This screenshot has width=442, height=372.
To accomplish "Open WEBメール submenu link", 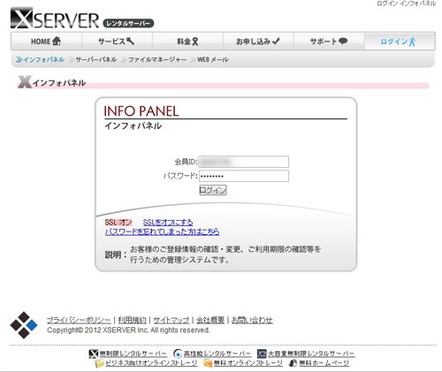I will pos(210,59).
